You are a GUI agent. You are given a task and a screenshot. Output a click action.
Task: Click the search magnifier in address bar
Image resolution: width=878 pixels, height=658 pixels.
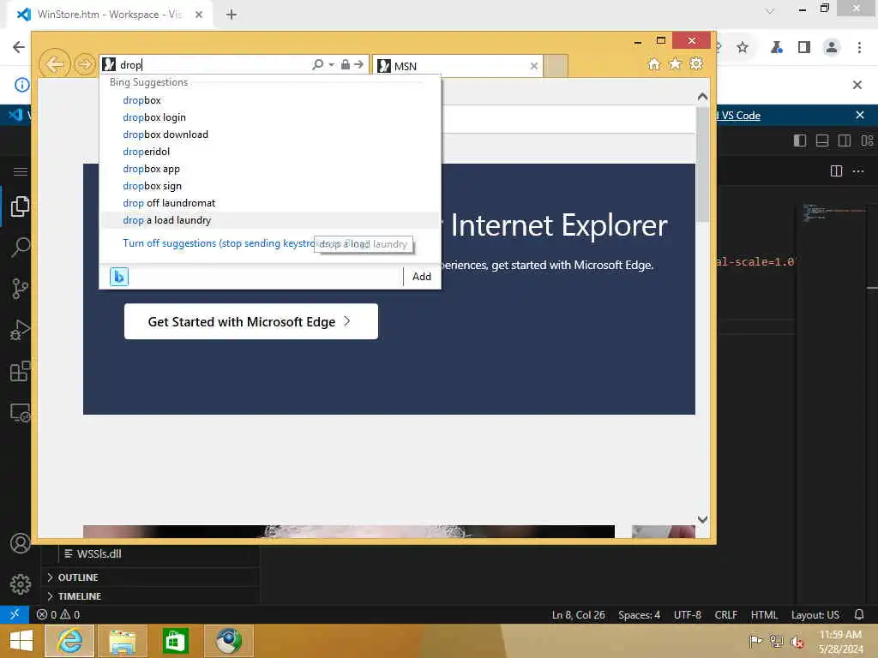point(317,64)
